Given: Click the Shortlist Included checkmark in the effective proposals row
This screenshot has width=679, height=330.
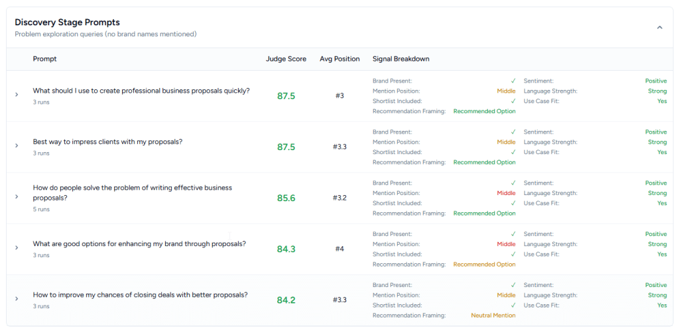Looking at the screenshot, I should tap(513, 203).
